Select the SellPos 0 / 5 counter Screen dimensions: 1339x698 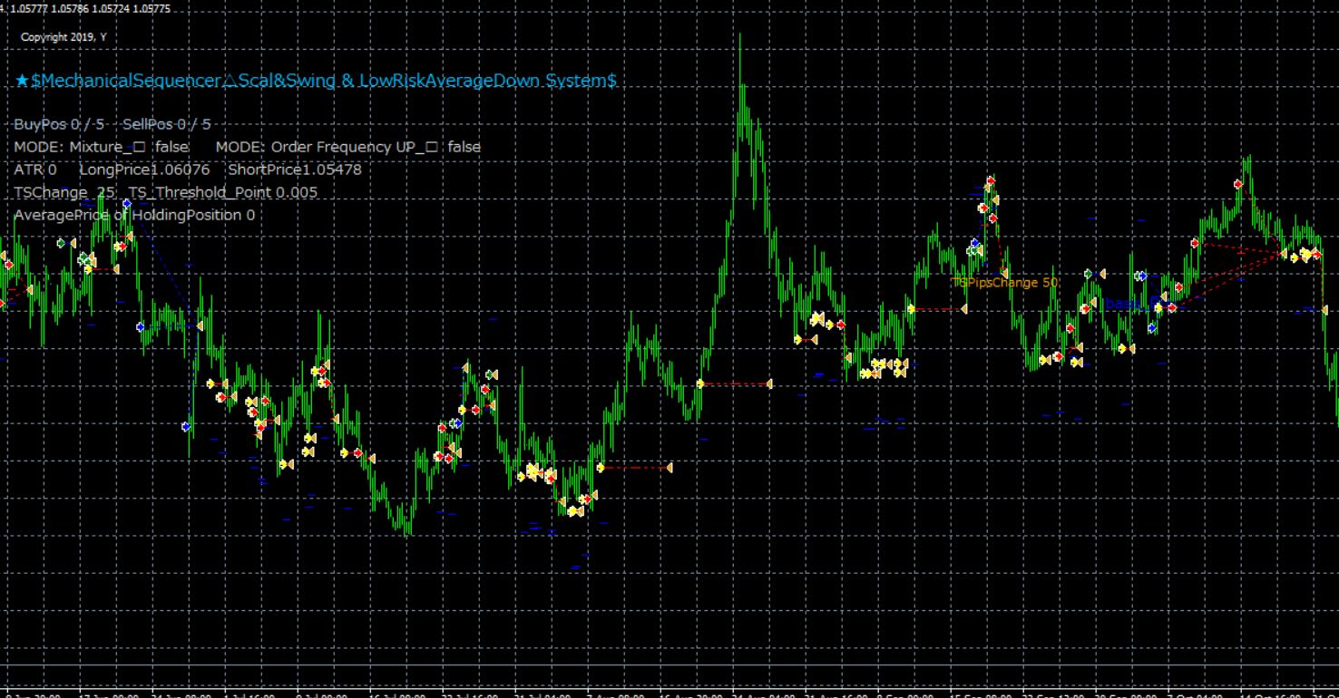coord(166,124)
